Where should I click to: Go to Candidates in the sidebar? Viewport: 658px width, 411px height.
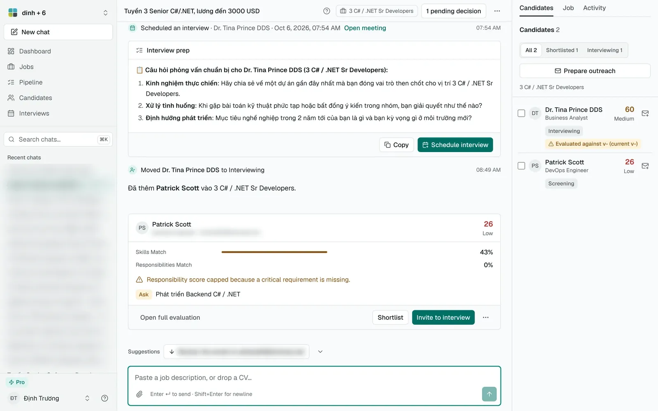click(x=58, y=98)
